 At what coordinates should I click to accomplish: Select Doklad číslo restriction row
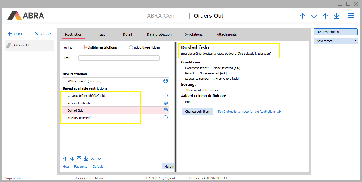(115, 110)
